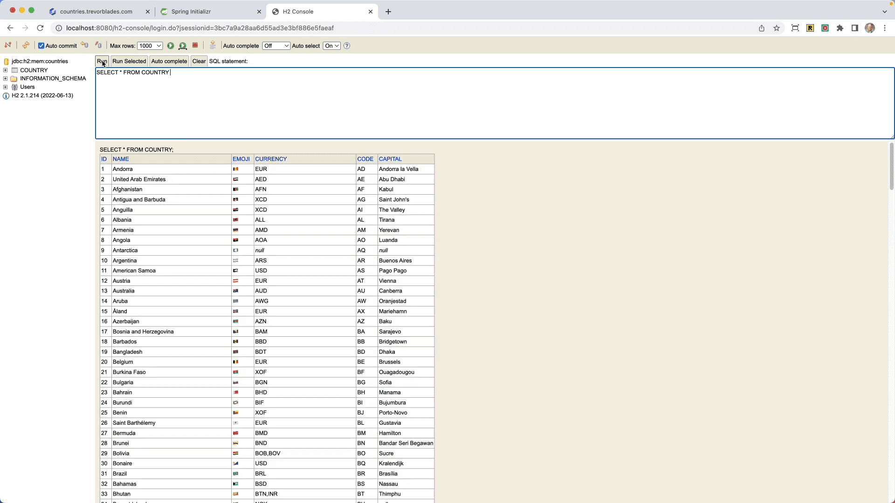Viewport: 895px width, 503px height.
Task: Click the green Run toolbar icon
Action: point(171,46)
